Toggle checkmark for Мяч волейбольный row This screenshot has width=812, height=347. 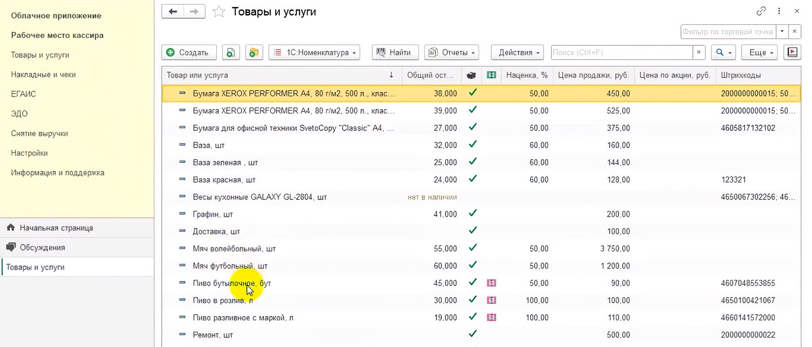click(473, 248)
